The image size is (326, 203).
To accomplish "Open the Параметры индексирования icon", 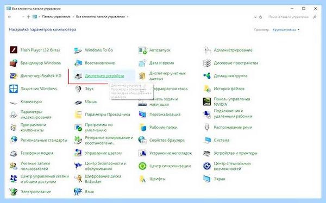I will click(14, 115).
